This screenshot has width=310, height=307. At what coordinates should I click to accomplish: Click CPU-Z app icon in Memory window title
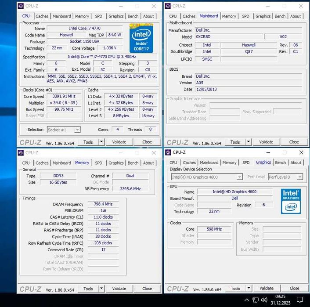pyautogui.click(x=21, y=153)
